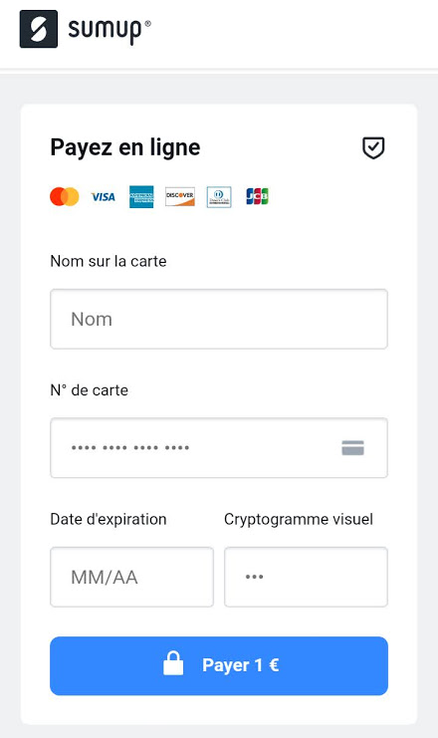The height and width of the screenshot is (738, 438).
Task: Click the 'Payez en ligne' heading
Action: (x=125, y=147)
